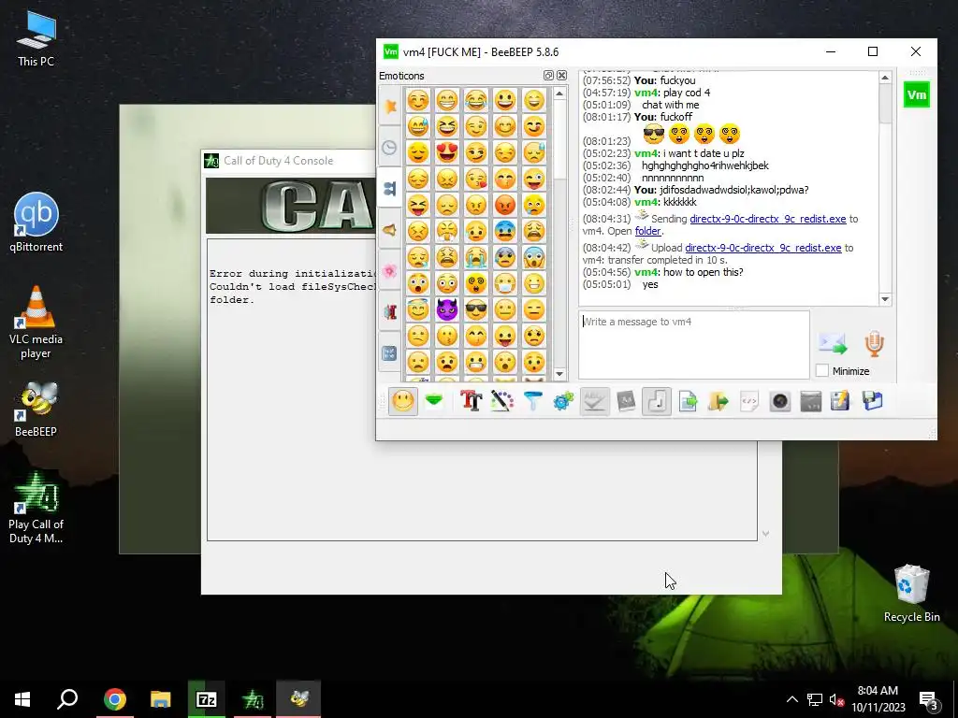Click the floppy disk with pencil icon

pos(841,401)
